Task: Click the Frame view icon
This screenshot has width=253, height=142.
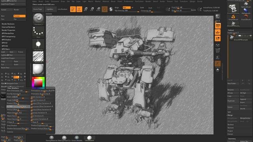Action: pos(218,45)
